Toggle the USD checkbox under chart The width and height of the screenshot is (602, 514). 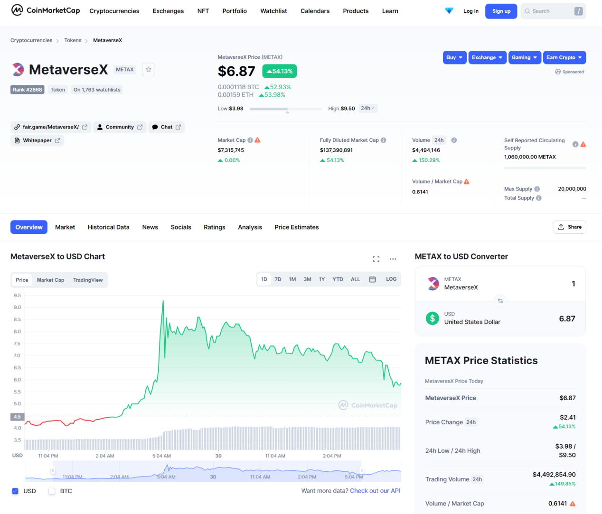(15, 491)
